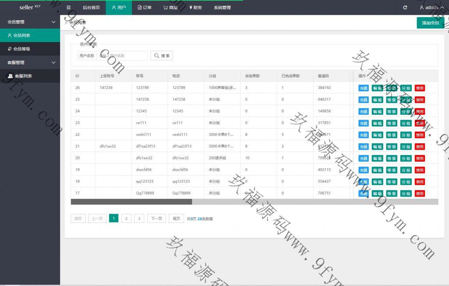Click 充值 for account 147258
Screen dimensions: 449x286
click(363, 100)
